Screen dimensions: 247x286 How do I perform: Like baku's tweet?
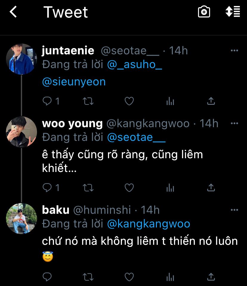coord(129,277)
